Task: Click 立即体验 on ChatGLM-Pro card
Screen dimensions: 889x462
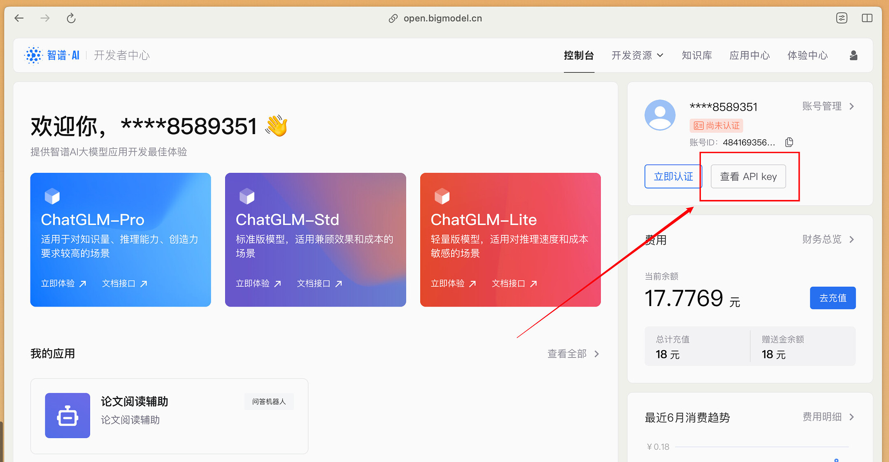Action: click(x=58, y=283)
